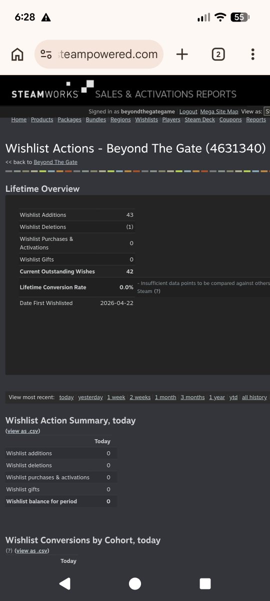This screenshot has width=270, height=601.
Task: Click the Logout link
Action: tap(188, 111)
